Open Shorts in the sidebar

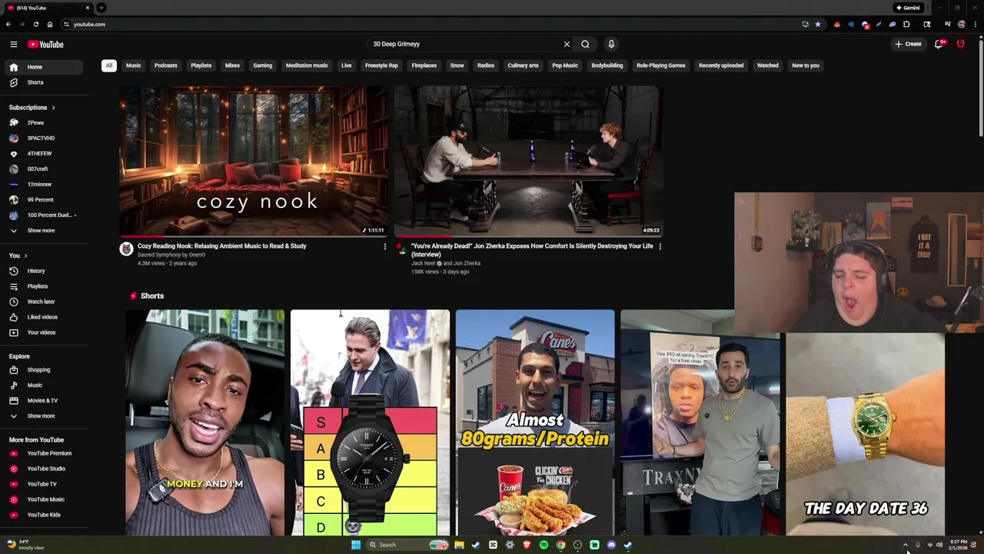pyautogui.click(x=43, y=82)
